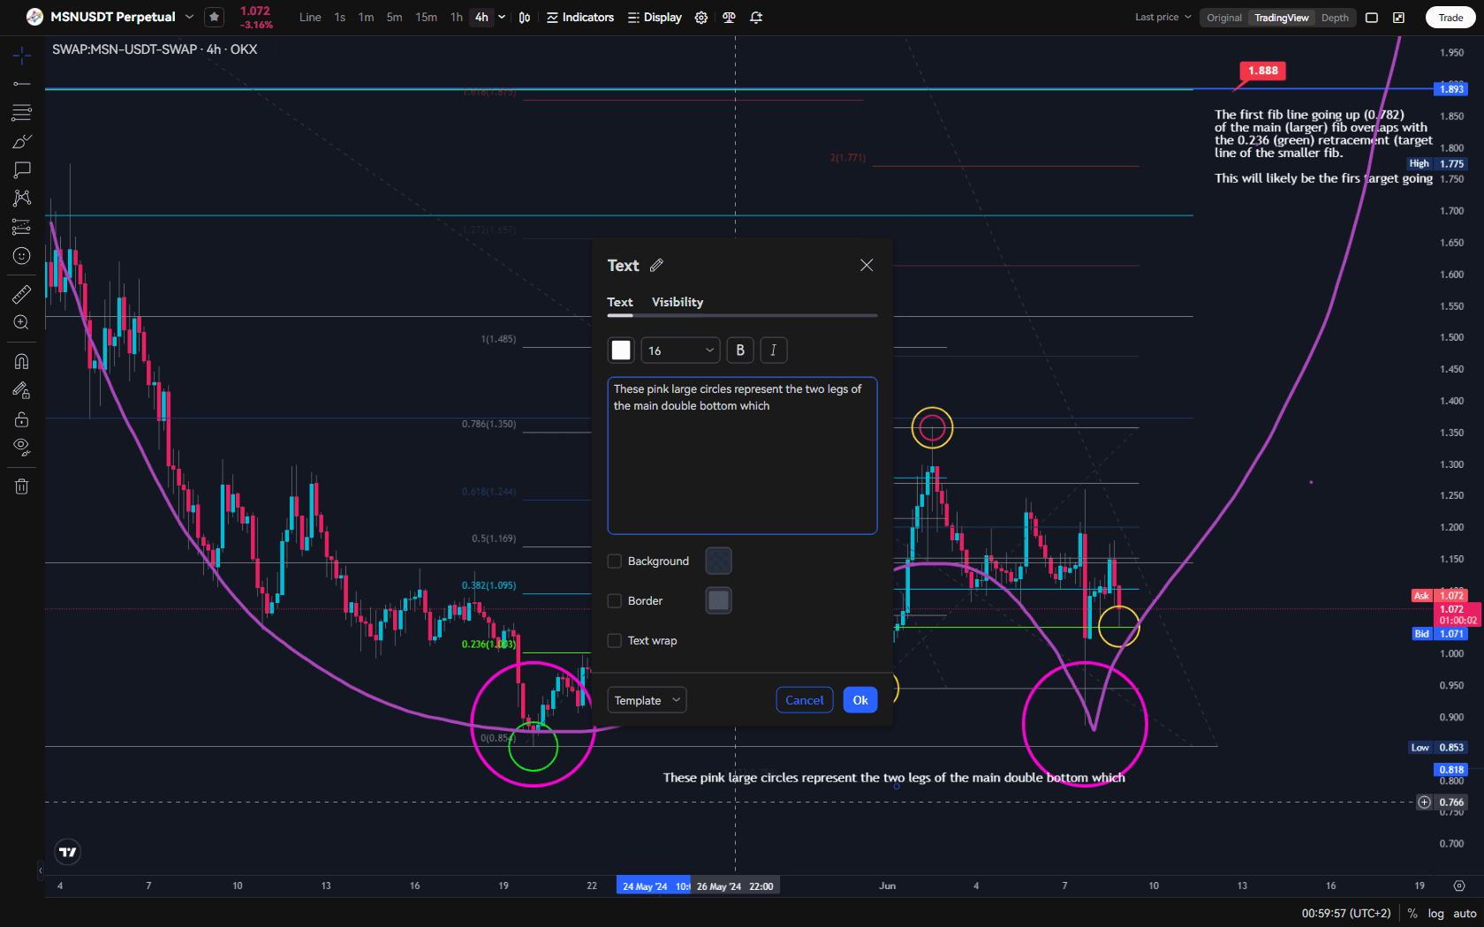The image size is (1484, 927).
Task: Select the brush drawing tool
Action: pos(22,141)
